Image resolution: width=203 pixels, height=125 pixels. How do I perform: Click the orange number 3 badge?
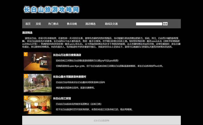26,98
